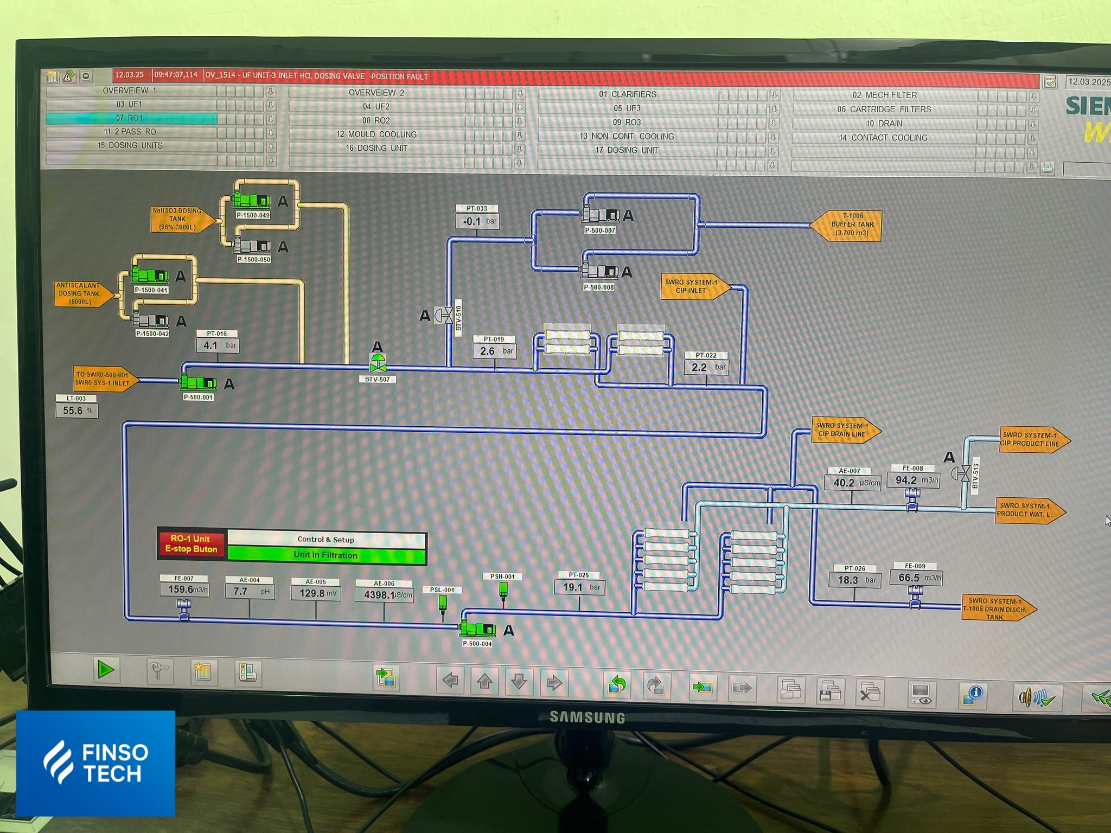1111x833 pixels.
Task: Toggle the BTV-507 green valve
Action: click(378, 363)
